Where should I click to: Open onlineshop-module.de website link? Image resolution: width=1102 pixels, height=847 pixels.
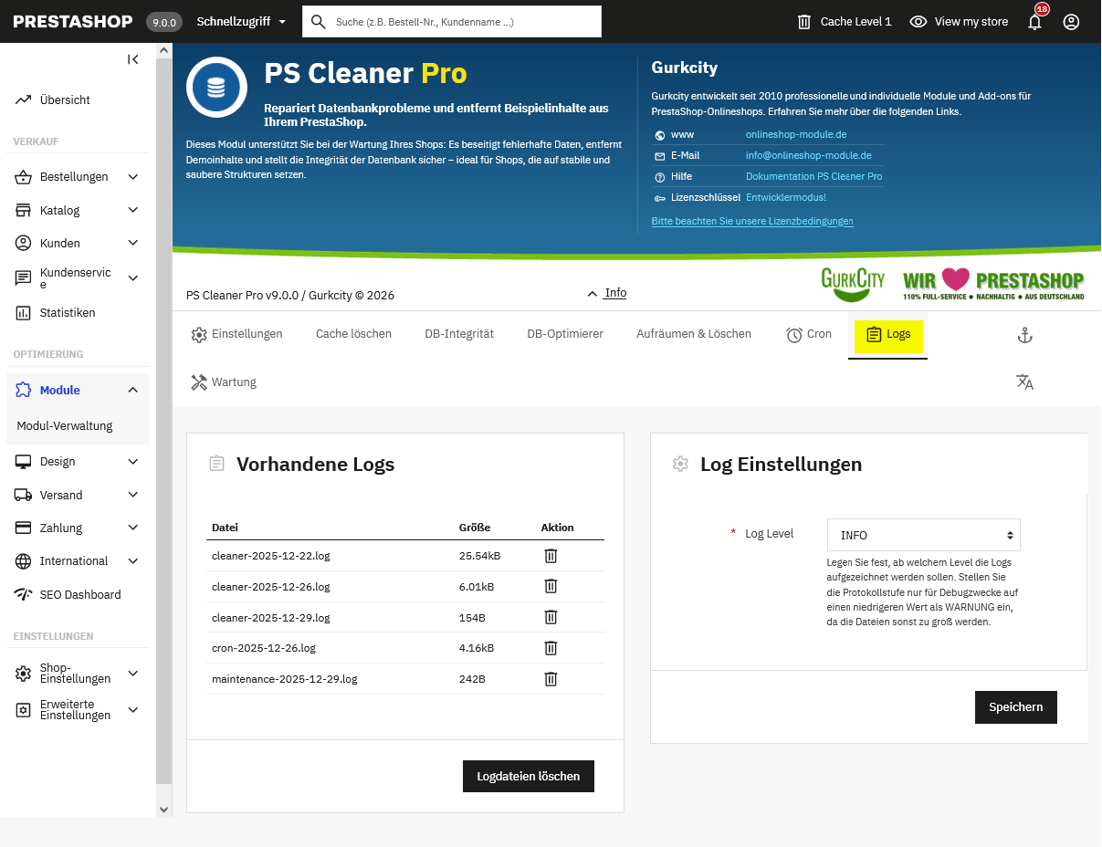tap(796, 135)
